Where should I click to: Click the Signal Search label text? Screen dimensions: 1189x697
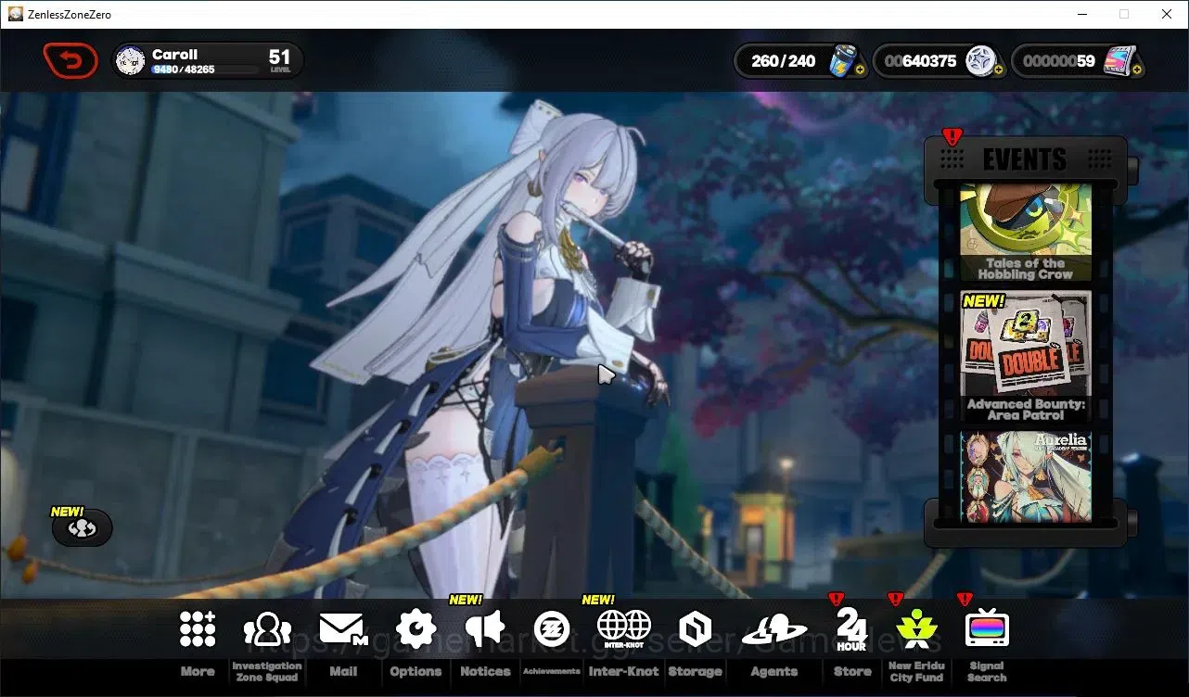987,671
